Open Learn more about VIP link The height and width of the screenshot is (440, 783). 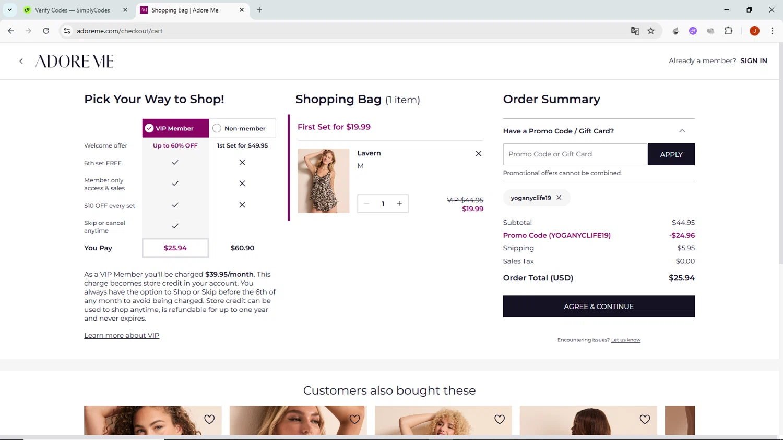pos(122,335)
